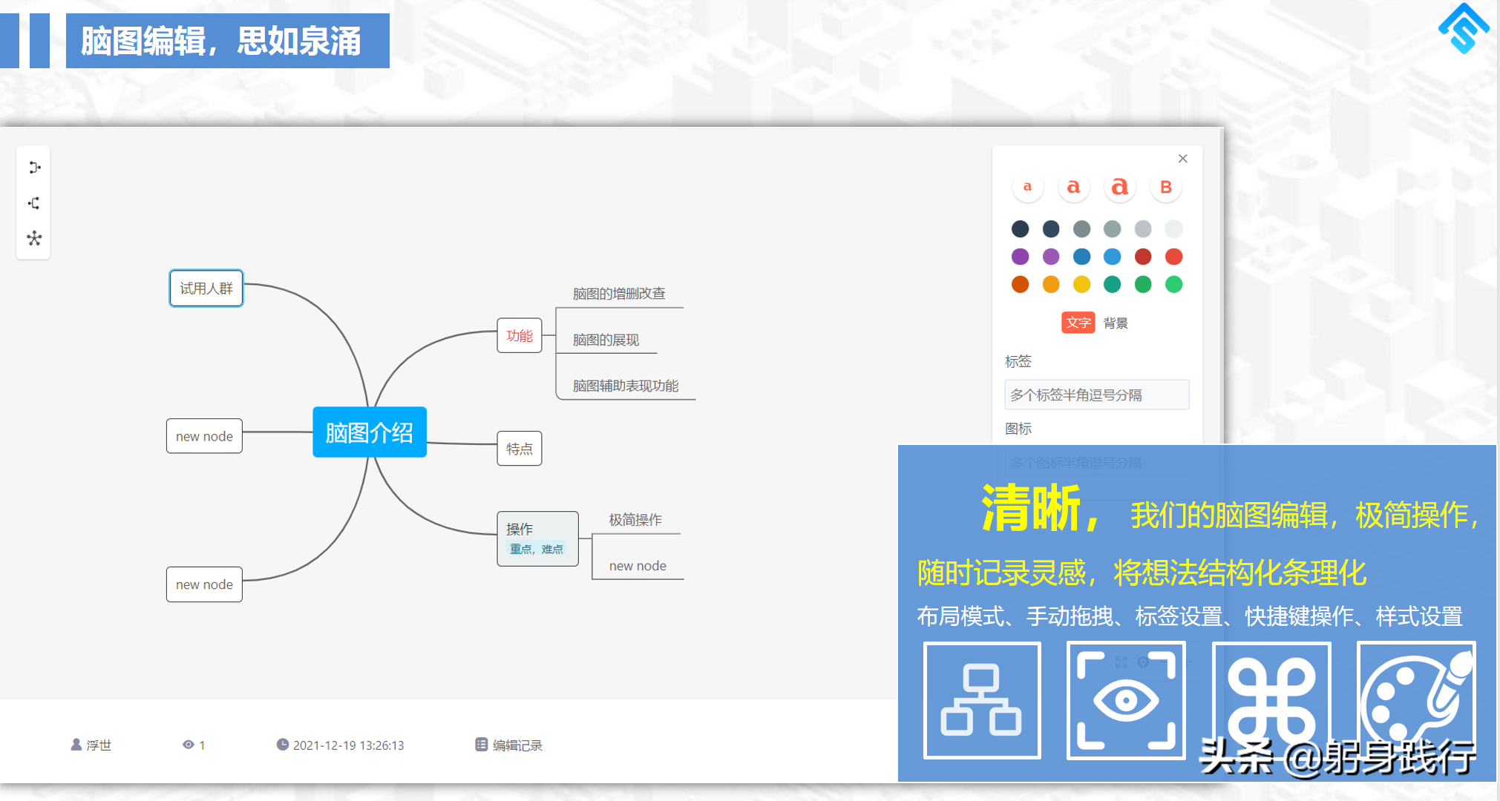Viewport: 1500px width, 801px height.
Task: Pick the sky blue color swatch
Action: (1113, 257)
